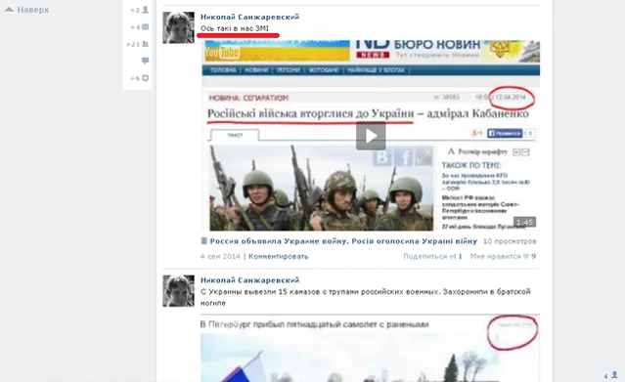Click Поделиться to share the post
The image size is (625, 382).
(424, 256)
